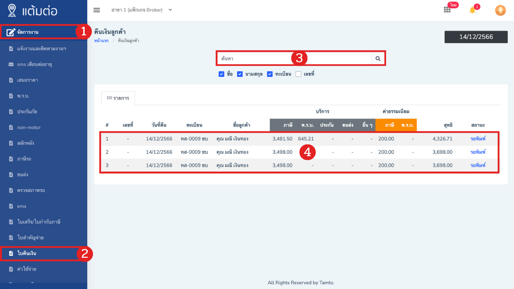The height and width of the screenshot is (289, 514).
Task: Click the document icon beside แจ้งงานและติดตามงานฯ
Action: pos(11,49)
